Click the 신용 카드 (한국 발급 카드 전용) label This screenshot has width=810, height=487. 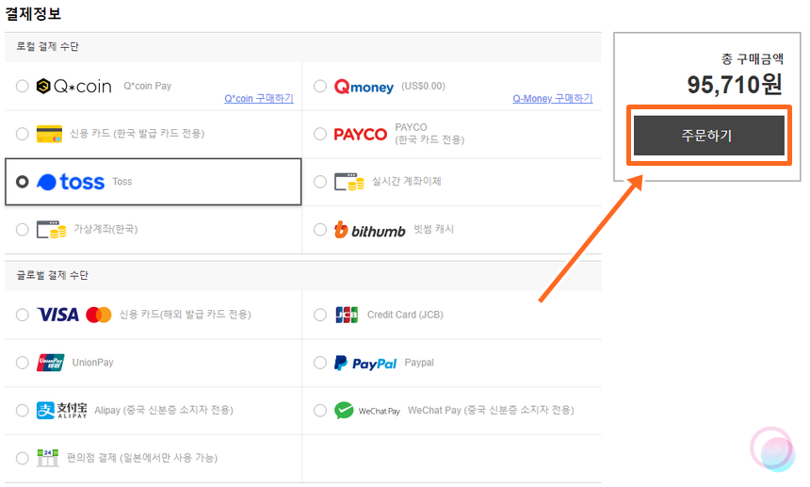coord(138,134)
